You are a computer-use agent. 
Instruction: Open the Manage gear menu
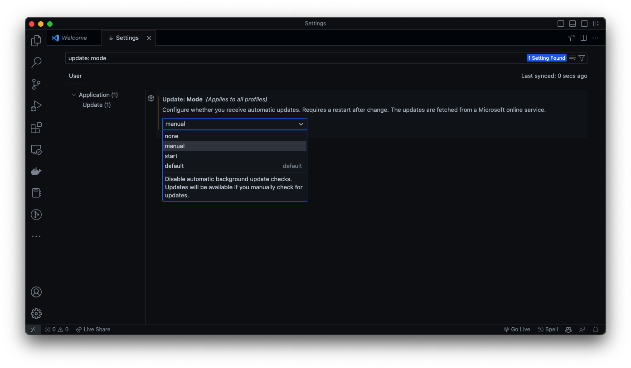[x=36, y=313]
